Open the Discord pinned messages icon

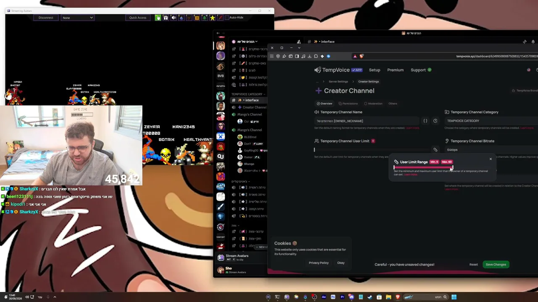click(x=525, y=42)
